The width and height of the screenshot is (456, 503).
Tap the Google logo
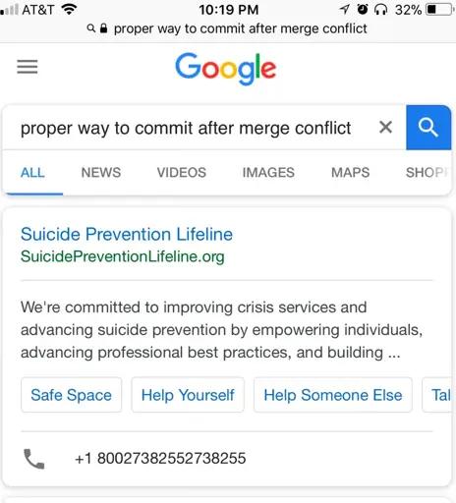point(226,69)
